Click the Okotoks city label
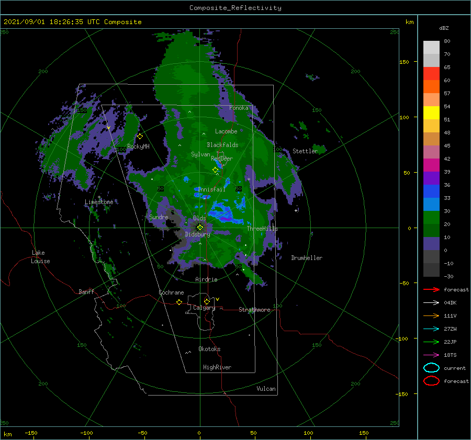471x440 pixels. [x=209, y=349]
